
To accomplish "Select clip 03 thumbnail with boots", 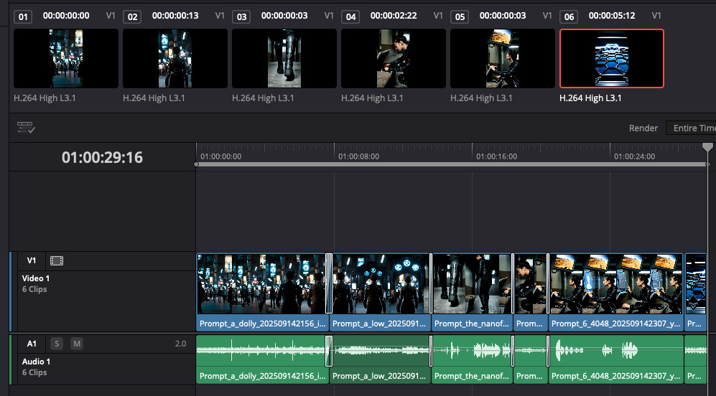I will coord(284,58).
